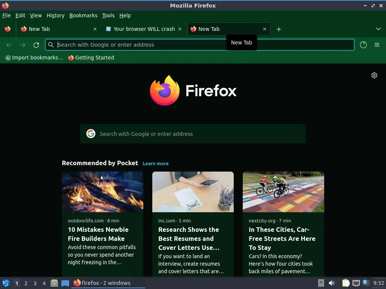This screenshot has width=386, height=289.
Task: Click the eject removable media tray icon
Action: (x=321, y=283)
